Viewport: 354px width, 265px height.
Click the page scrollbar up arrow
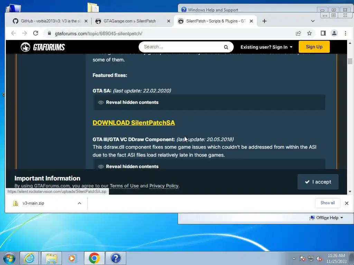(x=350, y=43)
